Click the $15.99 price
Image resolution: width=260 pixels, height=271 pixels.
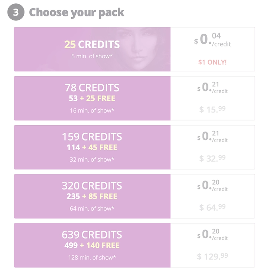212,109
